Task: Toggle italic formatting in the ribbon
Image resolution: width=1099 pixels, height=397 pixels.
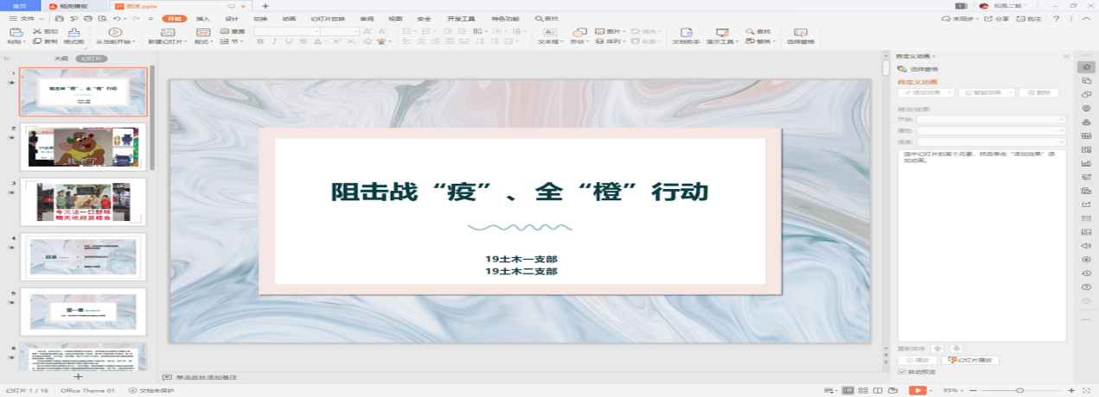Action: [x=274, y=41]
